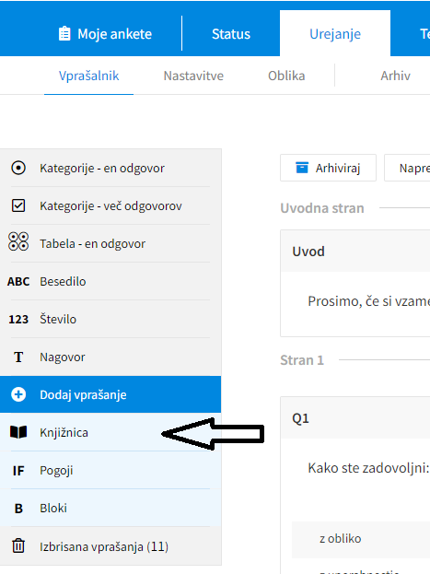Open the Nastavitve sub-tab

(x=193, y=76)
